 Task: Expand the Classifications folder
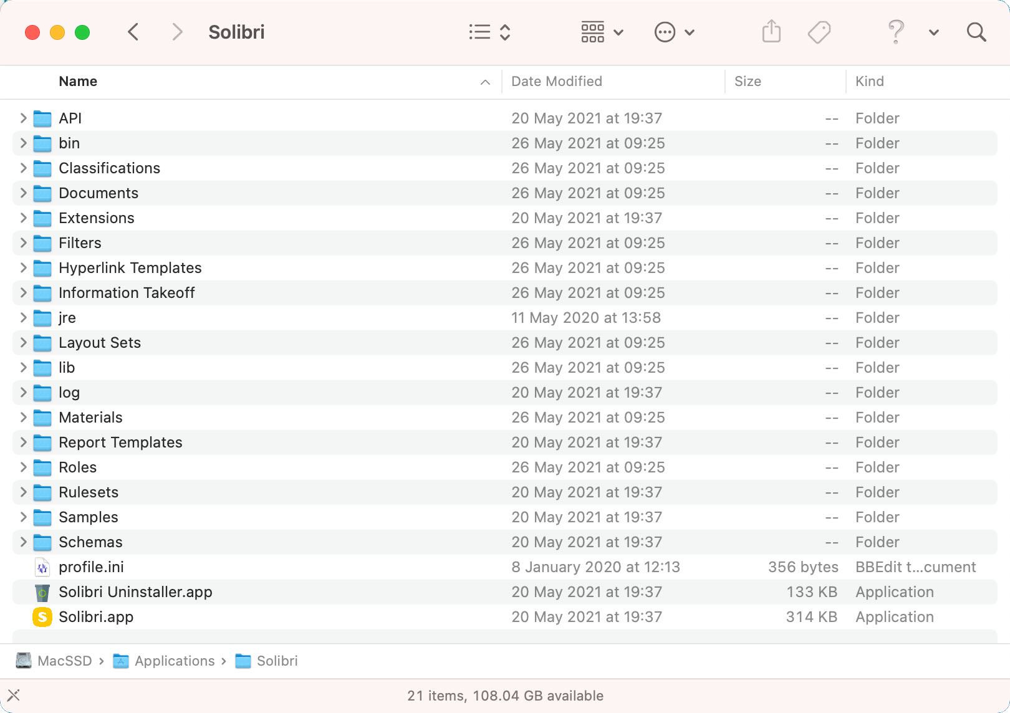(23, 168)
